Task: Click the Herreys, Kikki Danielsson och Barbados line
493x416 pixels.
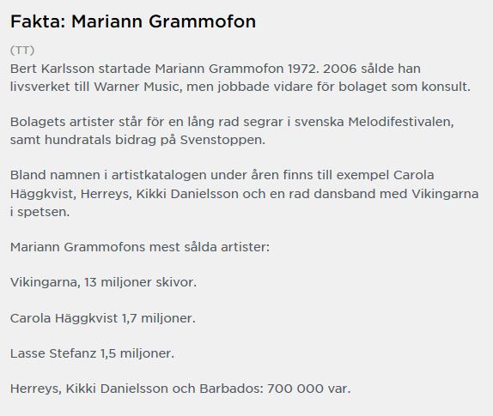Action: click(180, 389)
